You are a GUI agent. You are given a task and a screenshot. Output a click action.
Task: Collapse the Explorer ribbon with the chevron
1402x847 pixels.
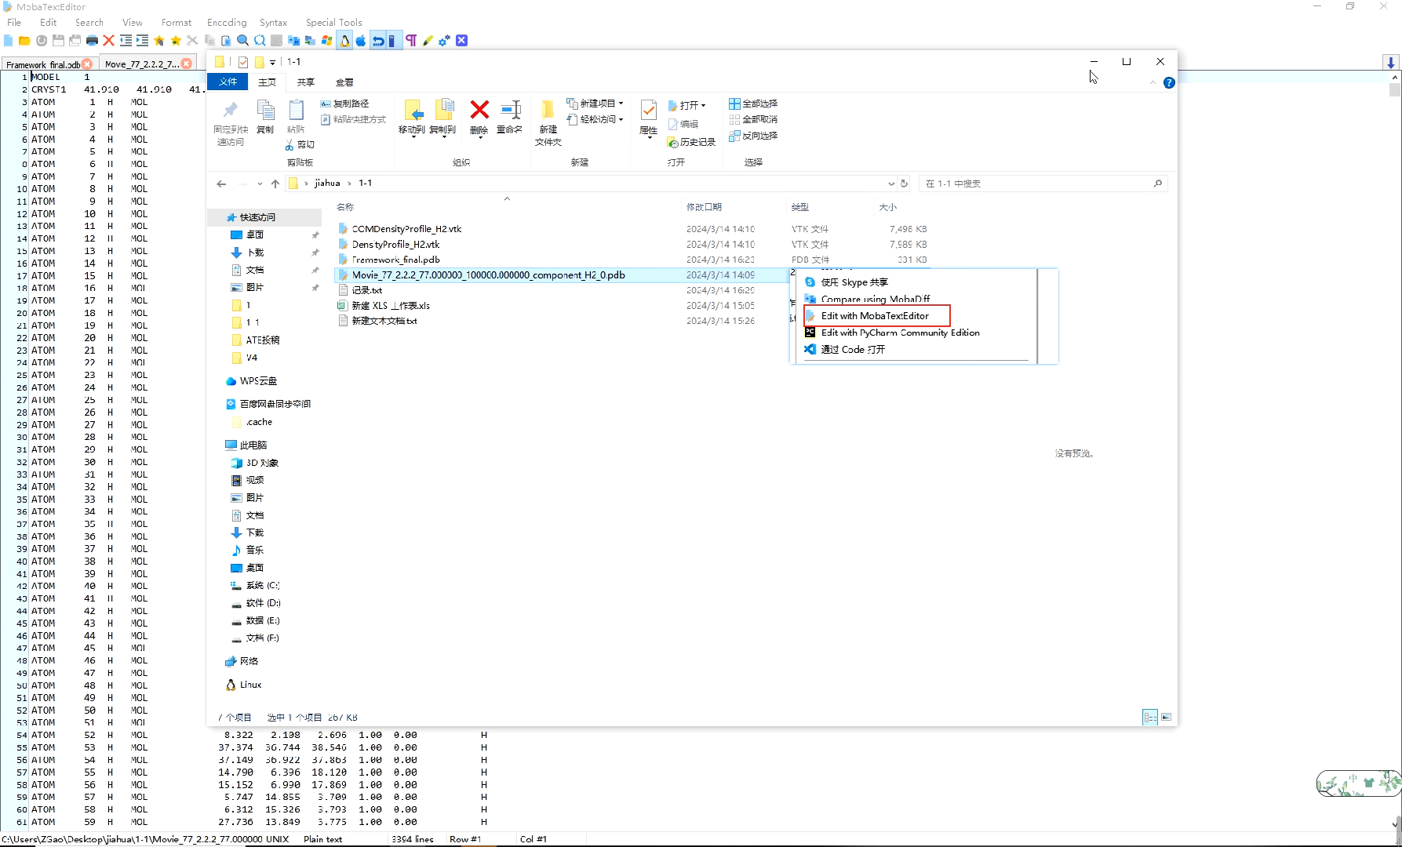coord(1153,82)
